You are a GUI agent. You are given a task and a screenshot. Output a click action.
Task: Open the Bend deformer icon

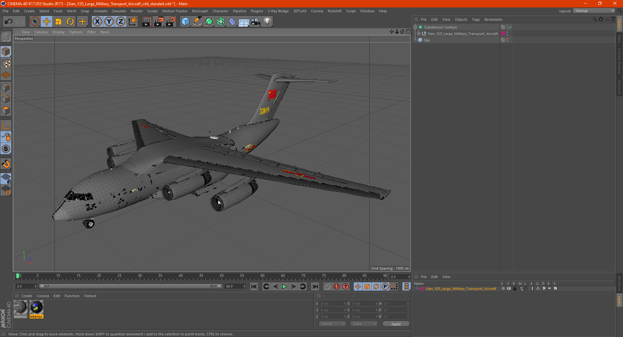click(x=232, y=22)
